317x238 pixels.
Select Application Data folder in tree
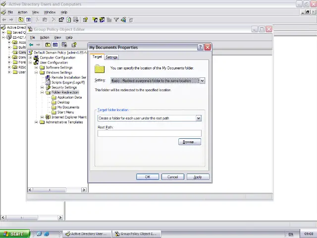pos(69,97)
